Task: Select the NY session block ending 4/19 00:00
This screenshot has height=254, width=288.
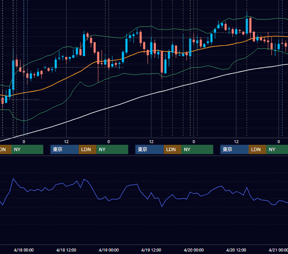Action: 112,149
